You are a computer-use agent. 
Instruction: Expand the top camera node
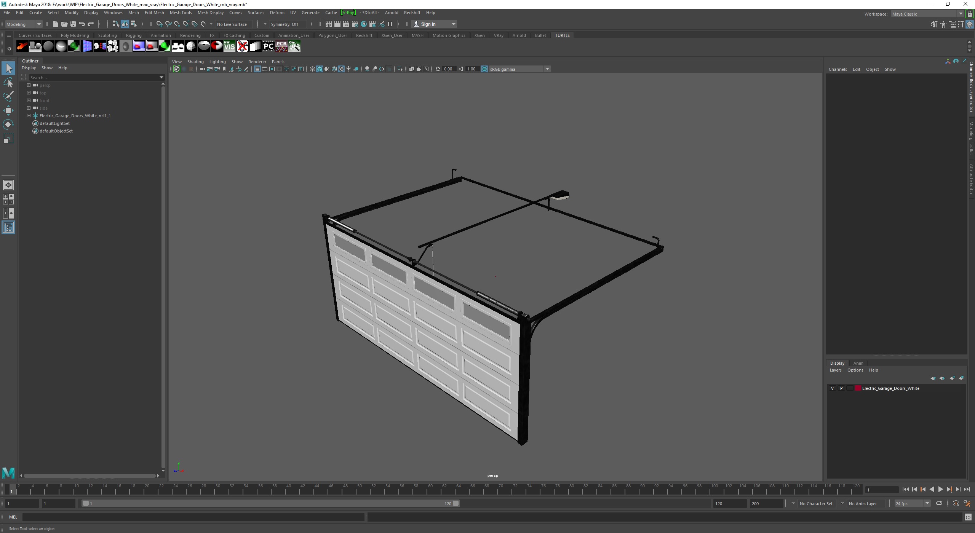coord(29,93)
